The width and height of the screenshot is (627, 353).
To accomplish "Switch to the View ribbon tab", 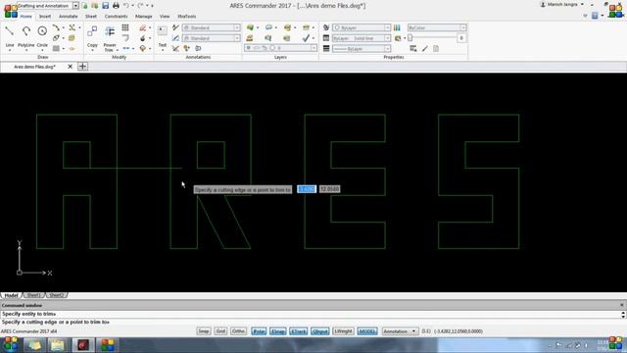I will pos(165,17).
